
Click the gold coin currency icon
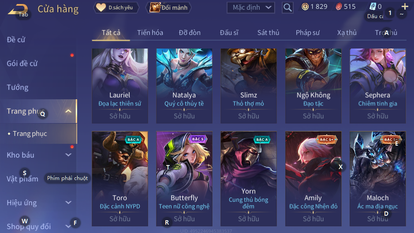coord(305,7)
